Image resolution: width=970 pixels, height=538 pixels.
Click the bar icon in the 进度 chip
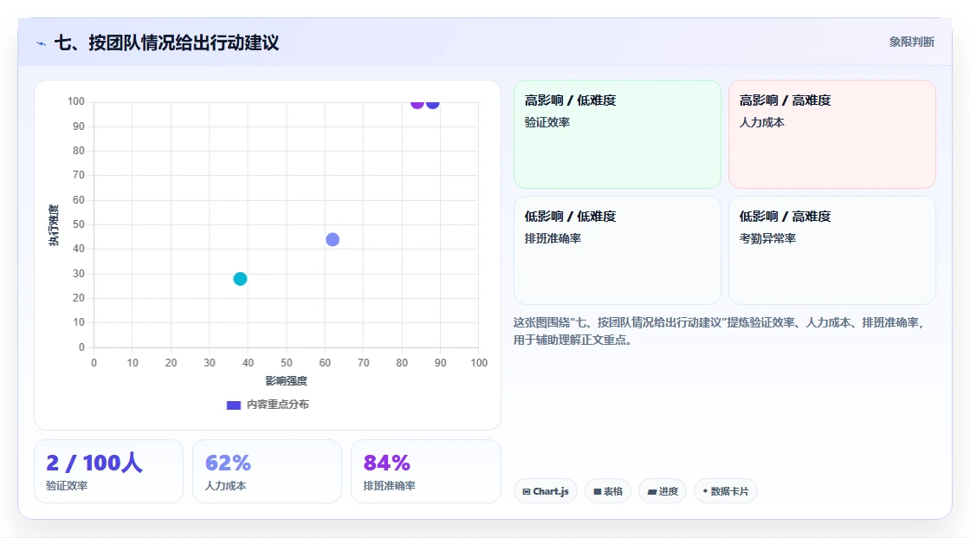click(652, 491)
